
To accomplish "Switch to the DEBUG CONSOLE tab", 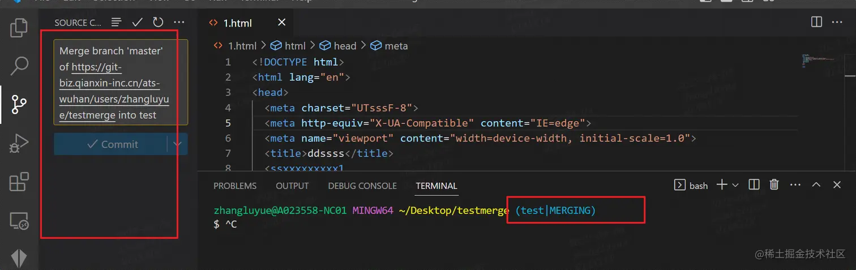I will point(362,186).
